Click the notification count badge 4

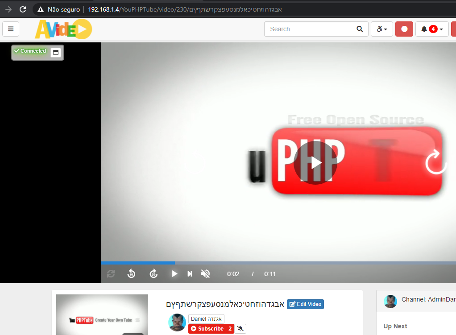[x=433, y=29]
